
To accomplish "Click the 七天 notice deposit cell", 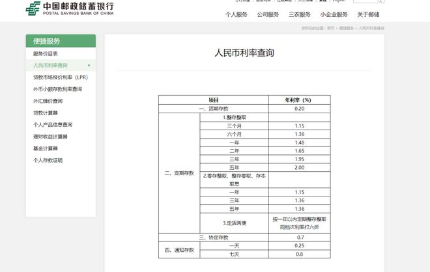I will coord(235,254).
